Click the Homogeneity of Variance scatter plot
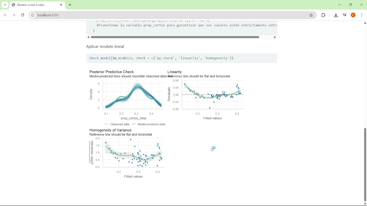 (x=134, y=153)
